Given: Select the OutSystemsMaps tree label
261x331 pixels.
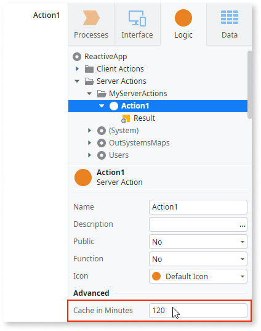Looking at the screenshot, I should [139, 143].
